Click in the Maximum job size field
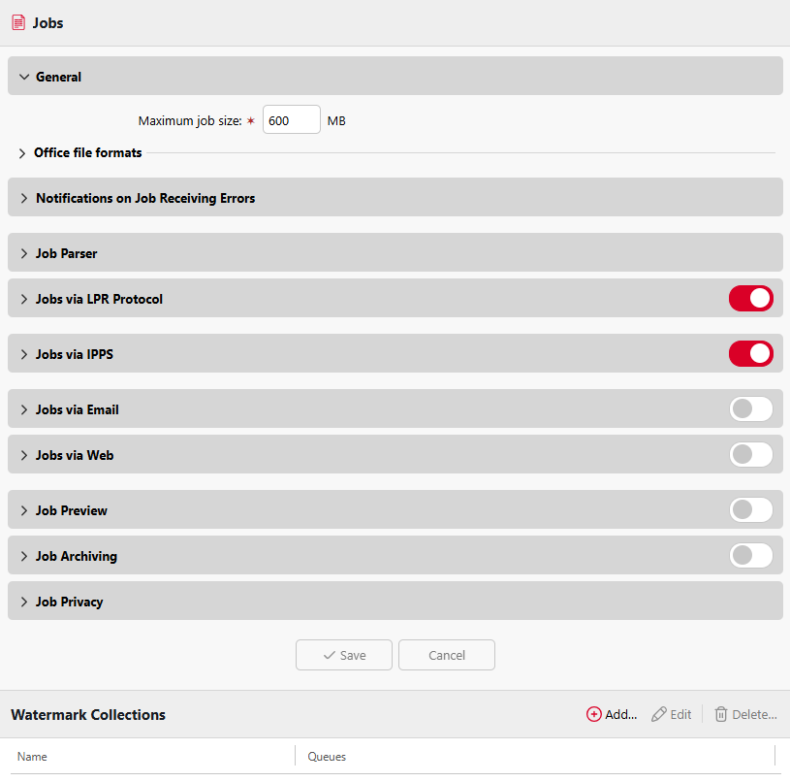The height and width of the screenshot is (782, 790). click(291, 119)
